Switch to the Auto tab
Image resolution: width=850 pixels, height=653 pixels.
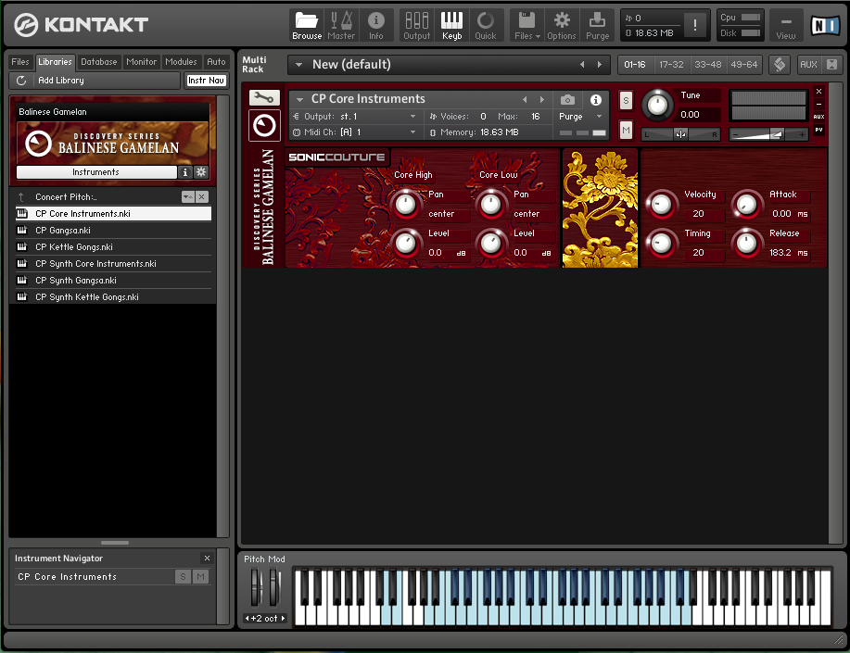216,62
